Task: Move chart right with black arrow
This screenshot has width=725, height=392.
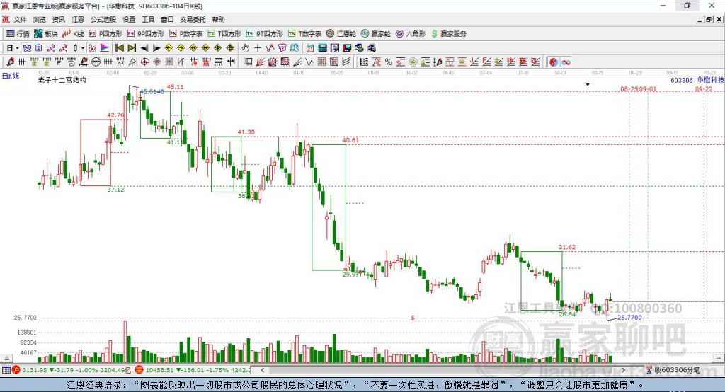Action: click(x=156, y=48)
